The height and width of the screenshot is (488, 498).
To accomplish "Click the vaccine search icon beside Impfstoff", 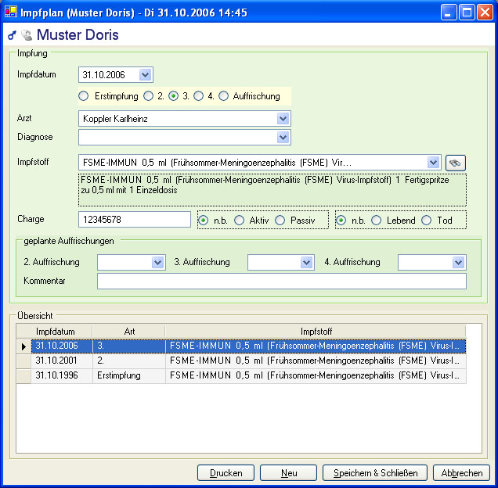I will (x=455, y=163).
